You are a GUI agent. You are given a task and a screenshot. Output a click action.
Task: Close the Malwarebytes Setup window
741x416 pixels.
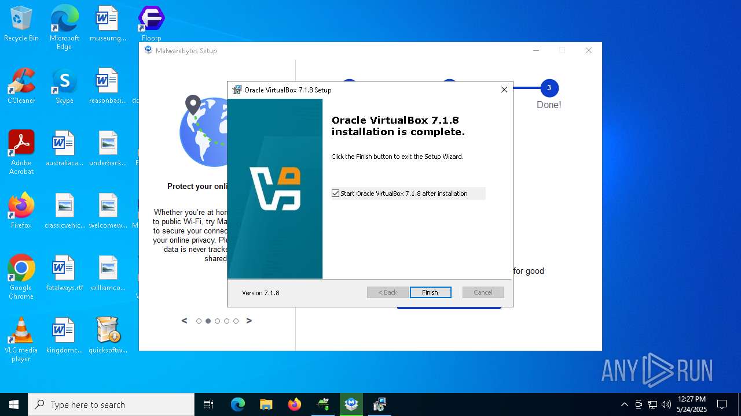click(x=589, y=51)
